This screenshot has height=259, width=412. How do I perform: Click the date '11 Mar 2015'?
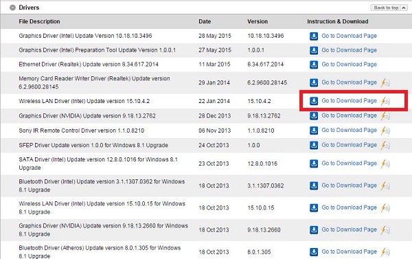coord(214,65)
